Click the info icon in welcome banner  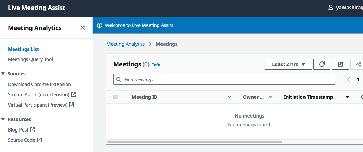coord(100,25)
